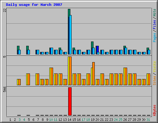This screenshot has width=158, height=123.
Task: Click day label '14' on the x-axis
Action: pyautogui.click(x=69, y=120)
